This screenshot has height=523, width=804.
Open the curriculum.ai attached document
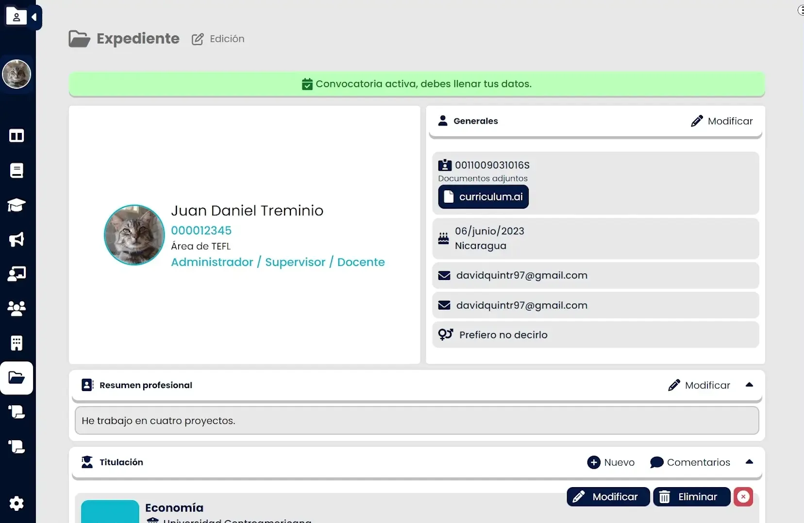pyautogui.click(x=483, y=196)
